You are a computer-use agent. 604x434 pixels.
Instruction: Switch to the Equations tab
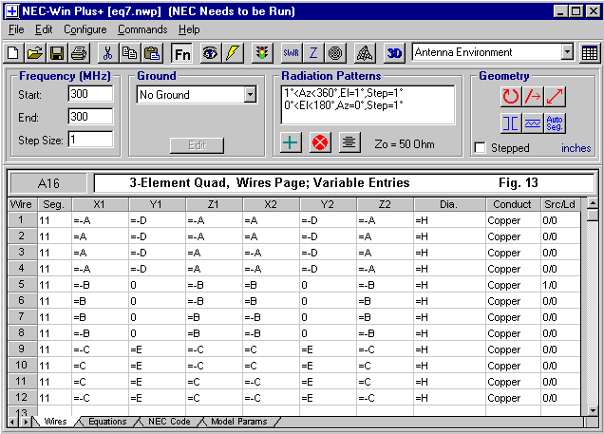(x=106, y=421)
